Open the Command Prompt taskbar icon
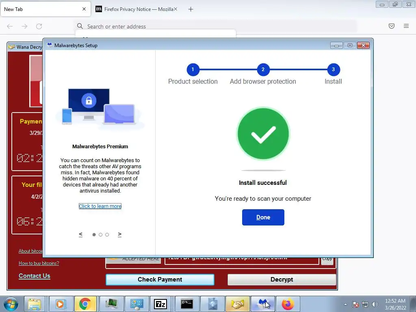This screenshot has width=416, height=312. [x=187, y=304]
